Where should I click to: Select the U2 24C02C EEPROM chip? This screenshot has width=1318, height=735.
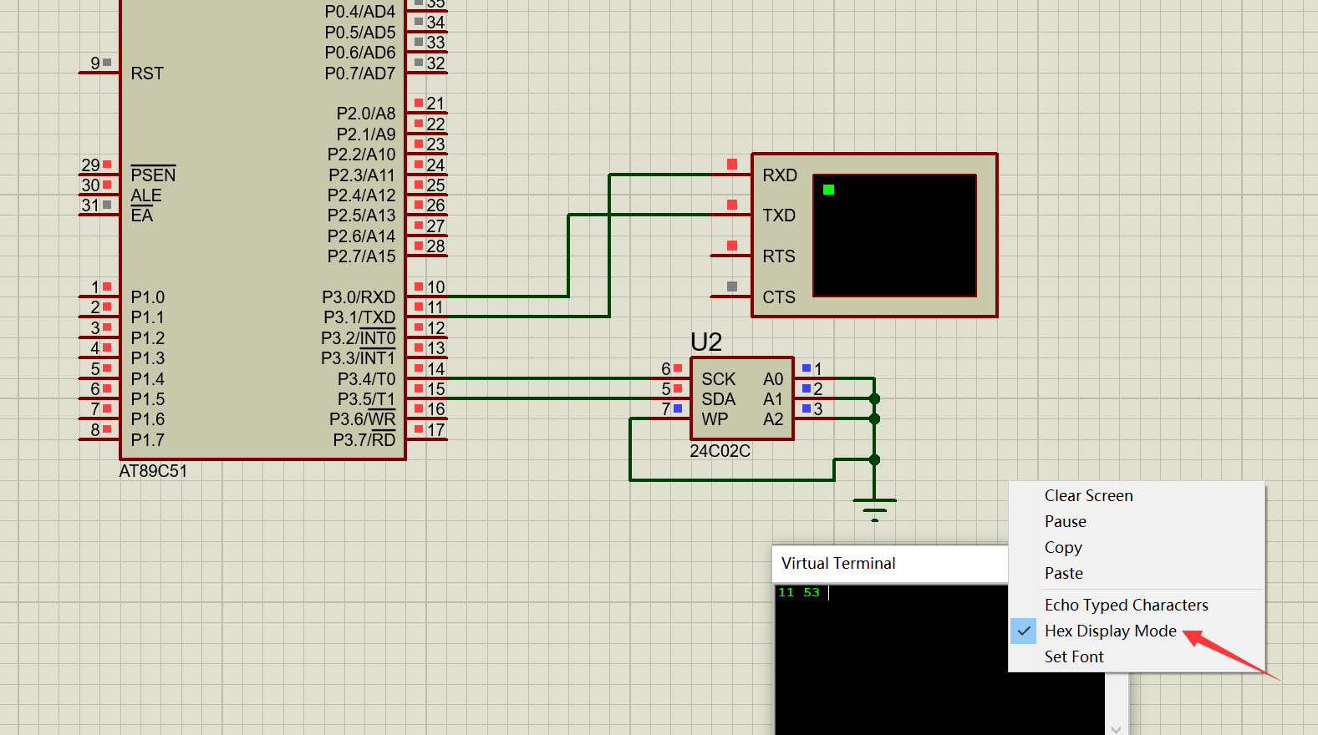click(x=742, y=398)
